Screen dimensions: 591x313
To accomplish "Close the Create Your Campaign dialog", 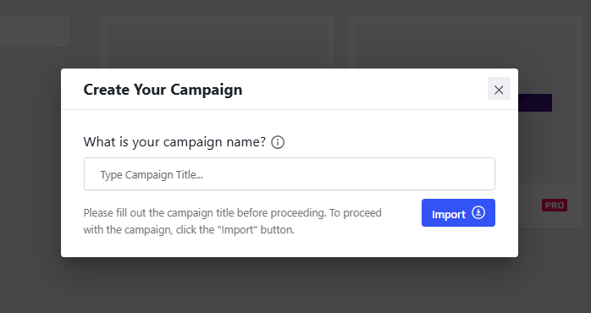I will pos(499,89).
